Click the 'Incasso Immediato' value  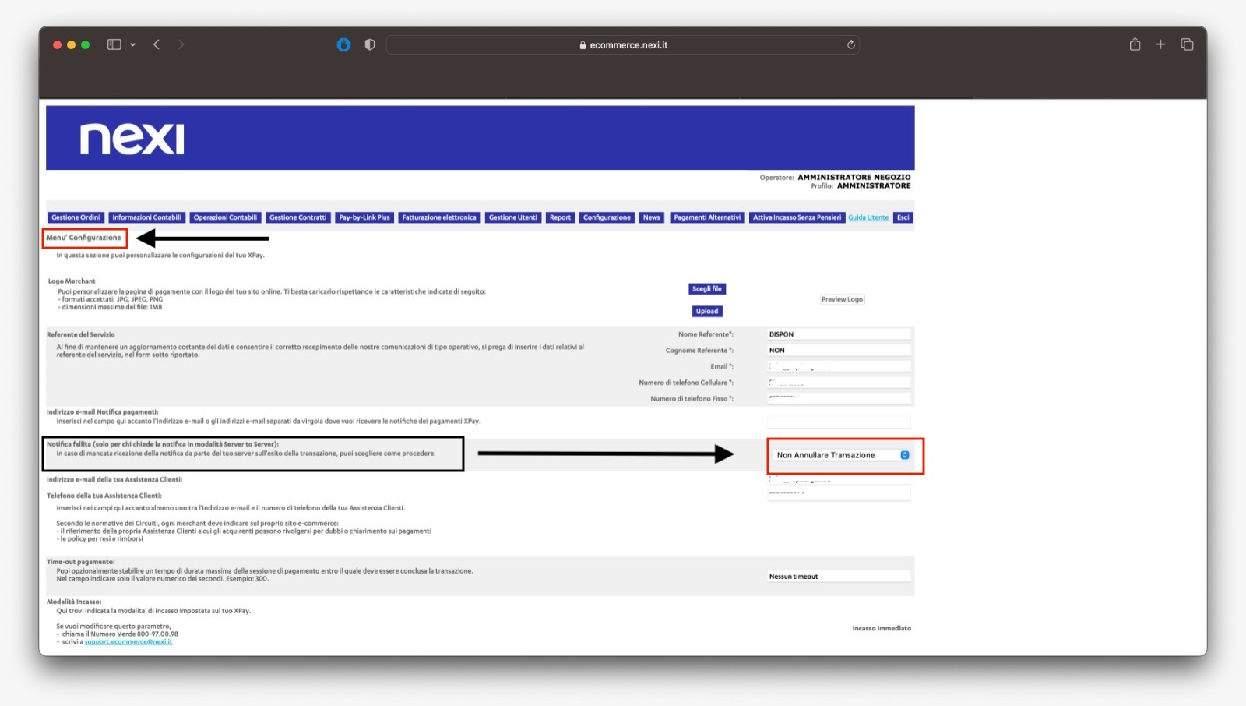(882, 628)
